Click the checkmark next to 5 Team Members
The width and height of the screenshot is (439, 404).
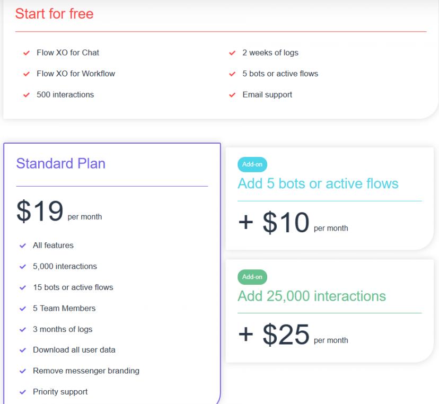click(23, 309)
